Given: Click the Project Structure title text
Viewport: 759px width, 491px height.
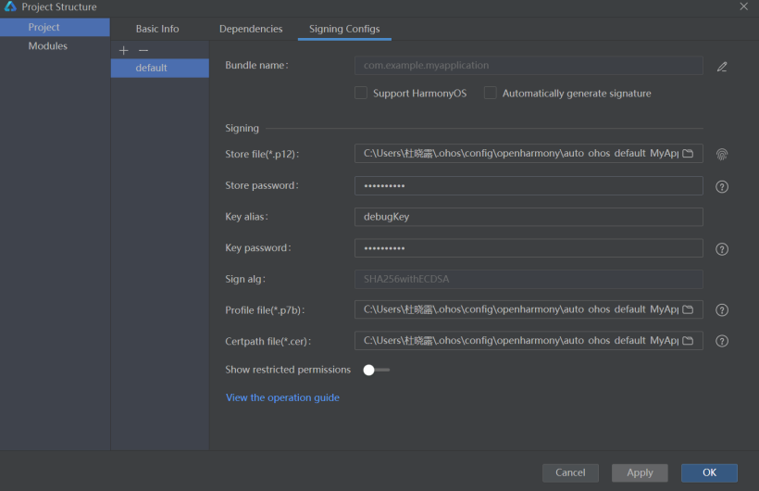Looking at the screenshot, I should coord(59,6).
